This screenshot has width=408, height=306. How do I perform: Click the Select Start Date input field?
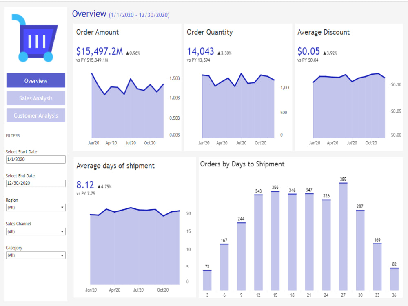[35, 159]
